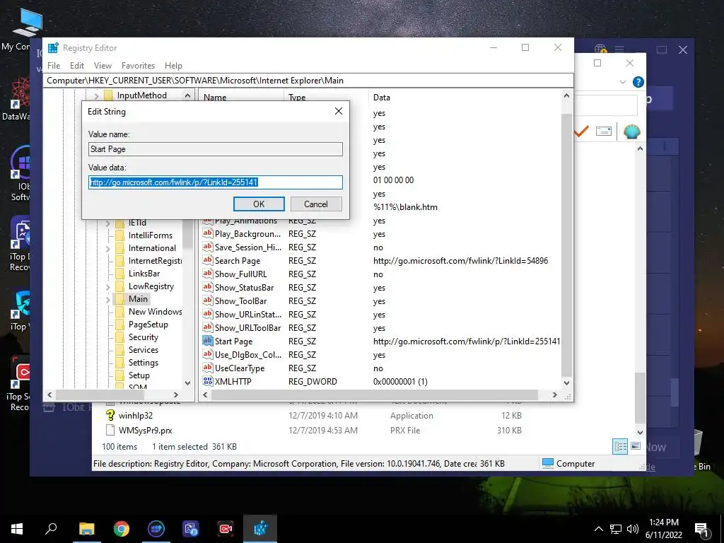Click the Value data input field
This screenshot has height=543, width=724.
[216, 182]
